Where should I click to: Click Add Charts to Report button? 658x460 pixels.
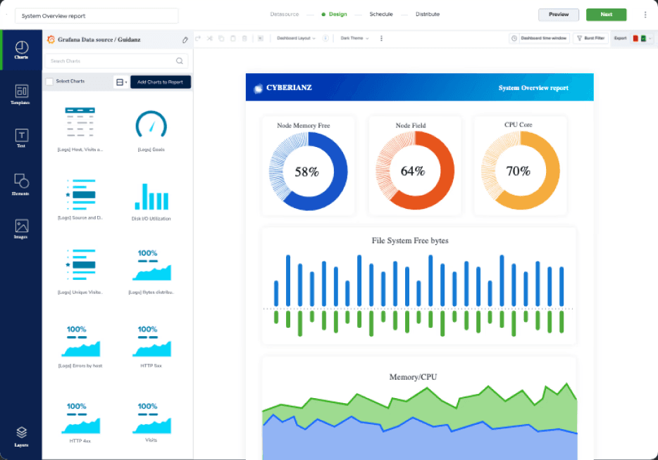(x=161, y=82)
